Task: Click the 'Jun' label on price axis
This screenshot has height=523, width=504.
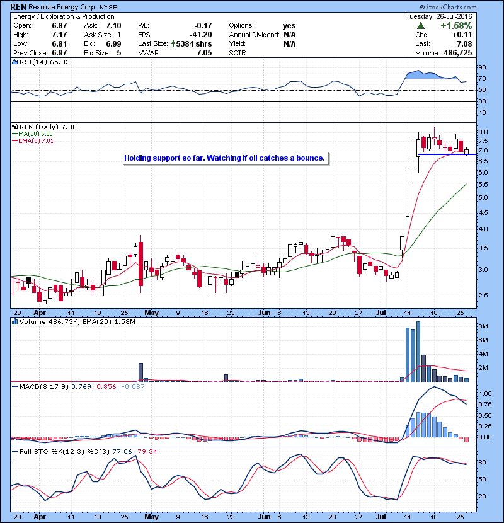Action: 265,313
